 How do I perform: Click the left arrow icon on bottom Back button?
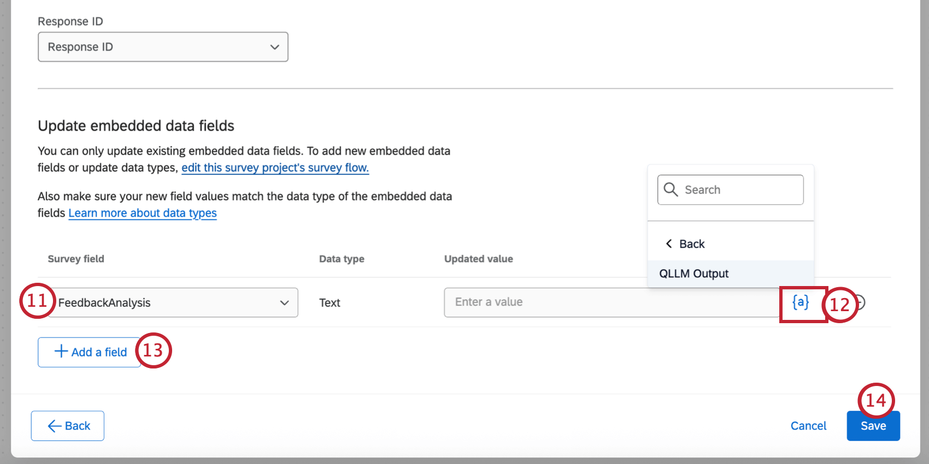click(x=55, y=426)
